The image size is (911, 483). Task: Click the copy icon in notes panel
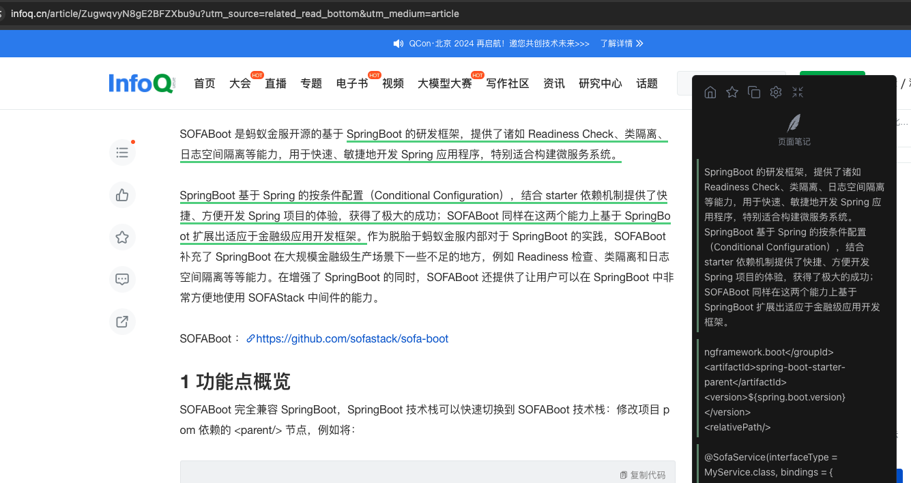point(754,92)
